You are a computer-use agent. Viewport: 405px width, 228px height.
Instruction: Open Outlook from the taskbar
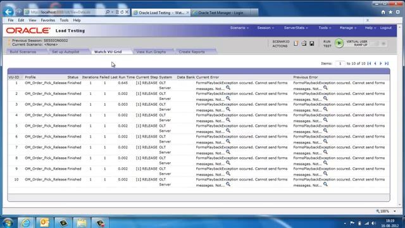pos(44,222)
